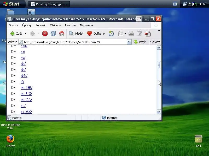Expand the Mail icon dropdown arrow
Screen dimensions: 209x156
[125, 34]
